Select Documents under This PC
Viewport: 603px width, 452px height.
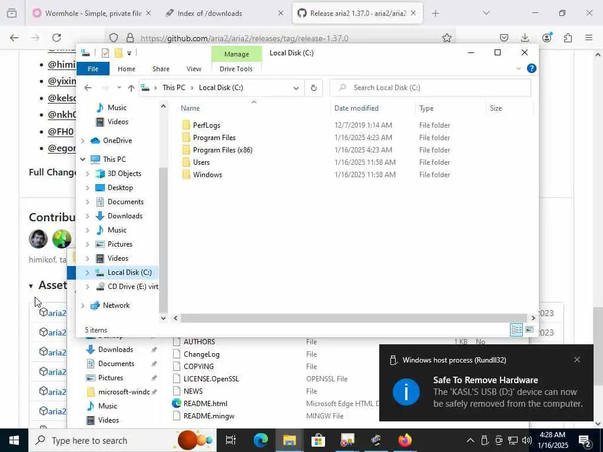coord(125,202)
